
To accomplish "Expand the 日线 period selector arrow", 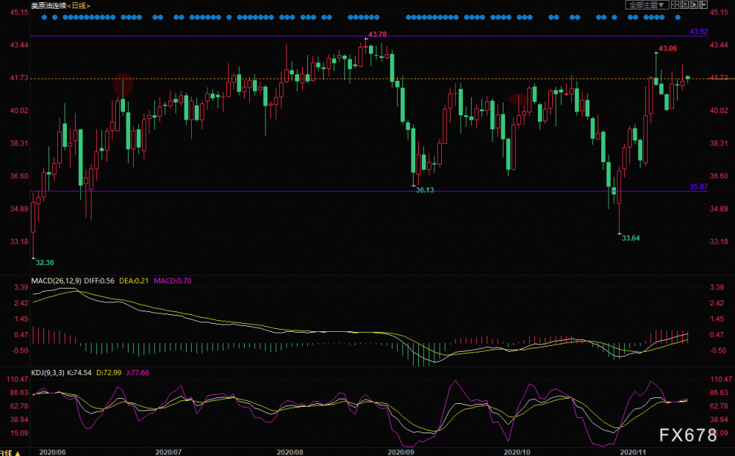I will pos(18,453).
